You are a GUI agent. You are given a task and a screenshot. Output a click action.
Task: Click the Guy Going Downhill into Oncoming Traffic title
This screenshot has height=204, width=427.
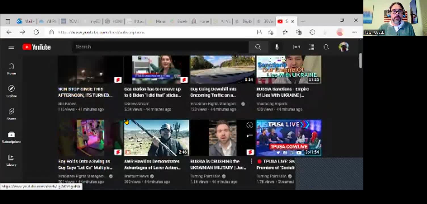click(x=213, y=92)
